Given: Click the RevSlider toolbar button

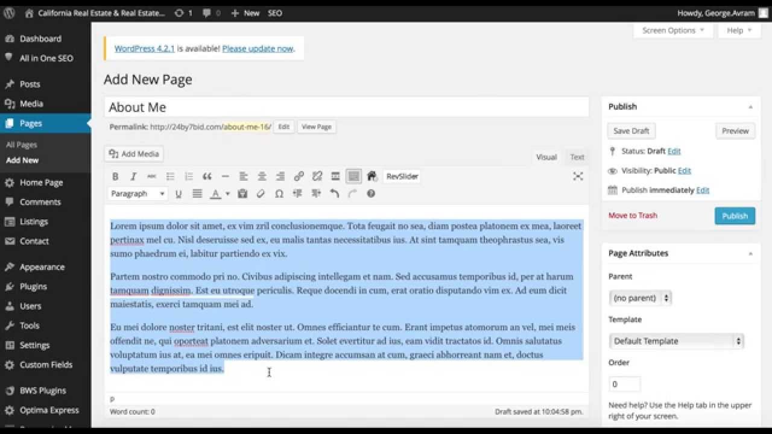Looking at the screenshot, I should click(402, 177).
